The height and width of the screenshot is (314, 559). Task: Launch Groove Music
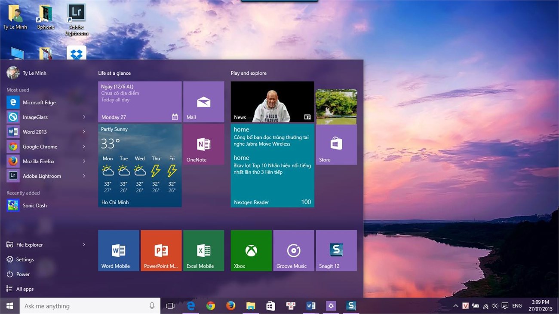[293, 250]
